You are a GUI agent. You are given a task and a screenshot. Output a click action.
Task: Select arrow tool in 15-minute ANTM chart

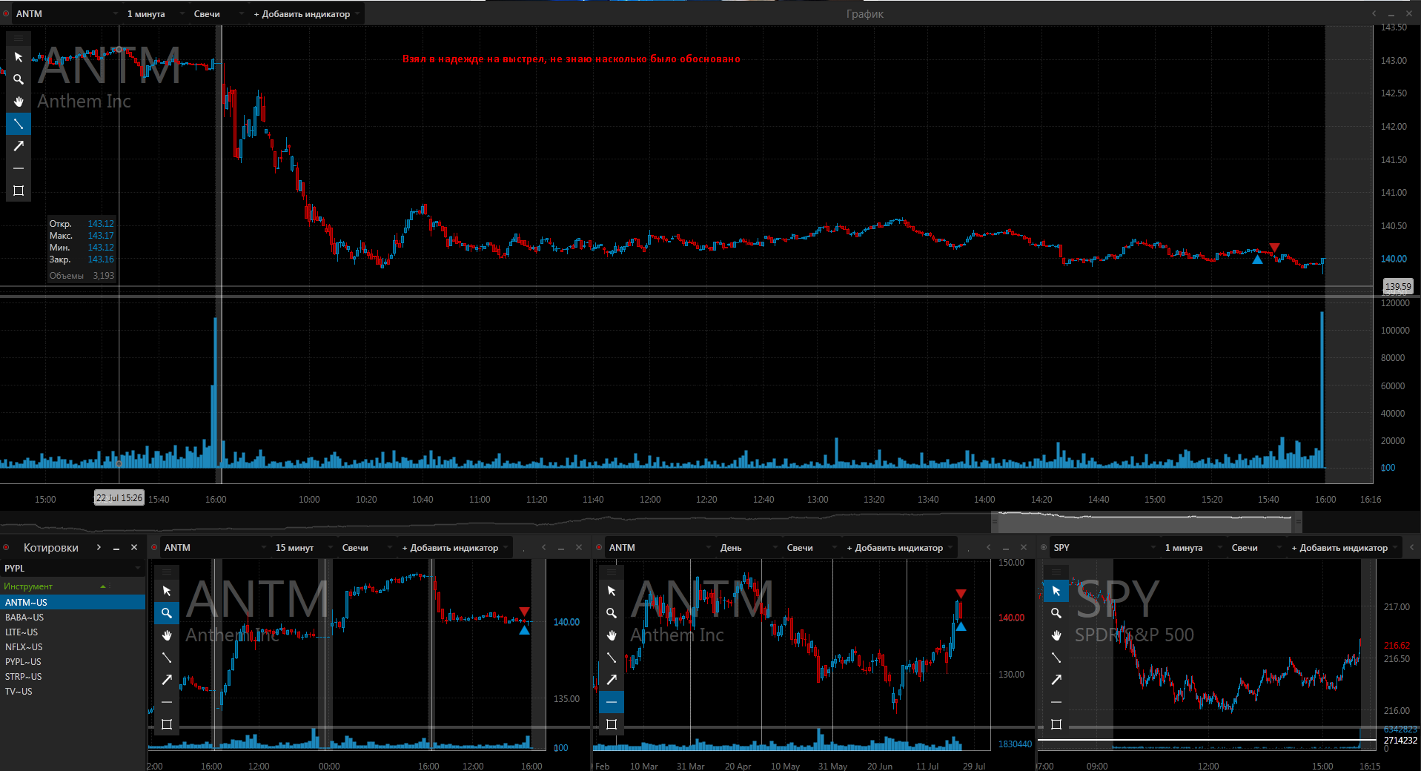(x=167, y=680)
